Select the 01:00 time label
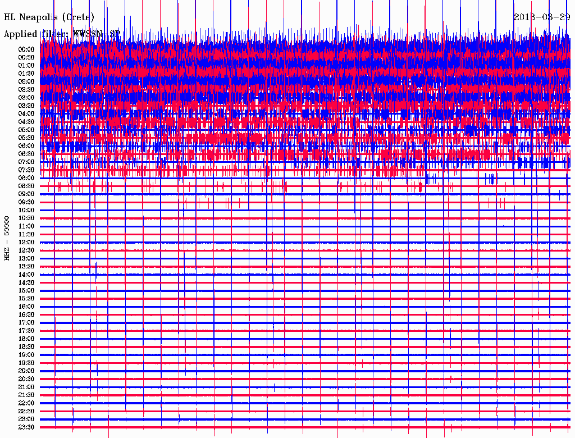 click(x=26, y=66)
